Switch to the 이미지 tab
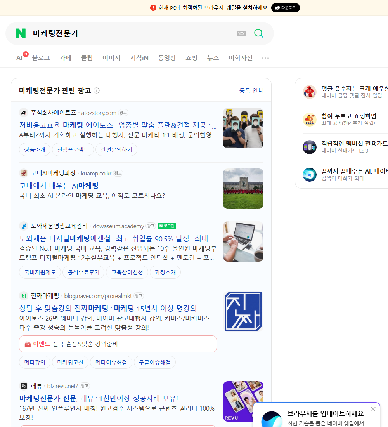Screen dimensions: 388x427 [x=111, y=58]
